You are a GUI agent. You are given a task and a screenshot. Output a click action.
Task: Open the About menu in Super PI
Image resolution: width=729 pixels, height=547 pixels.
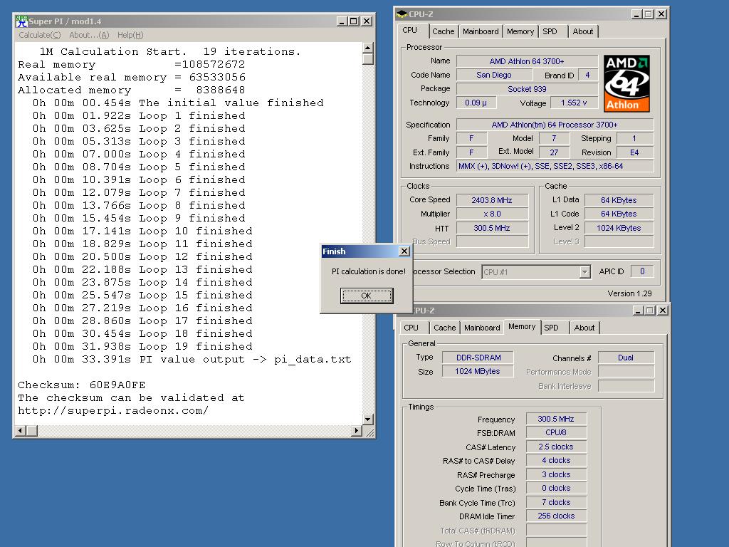[89, 35]
